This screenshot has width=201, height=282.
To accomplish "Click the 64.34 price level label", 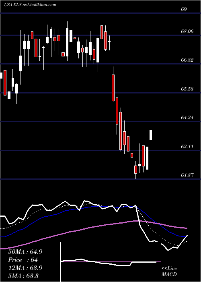I will pos(187,118).
